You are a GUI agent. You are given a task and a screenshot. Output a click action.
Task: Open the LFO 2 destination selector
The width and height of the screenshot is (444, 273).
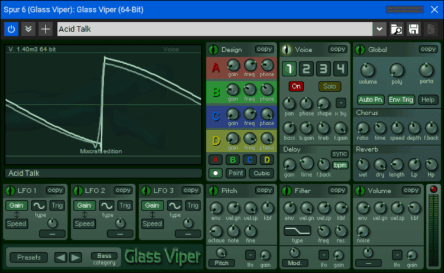click(x=120, y=234)
